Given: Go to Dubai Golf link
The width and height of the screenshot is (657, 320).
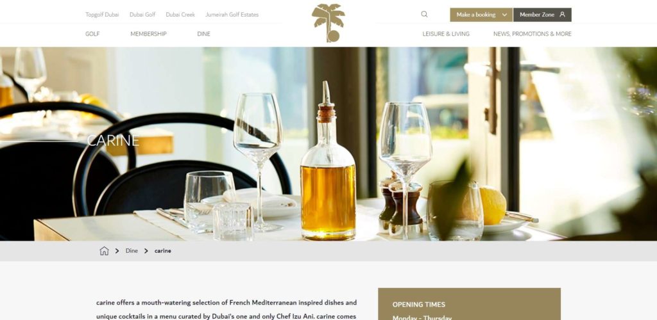Looking at the screenshot, I should coord(142,15).
